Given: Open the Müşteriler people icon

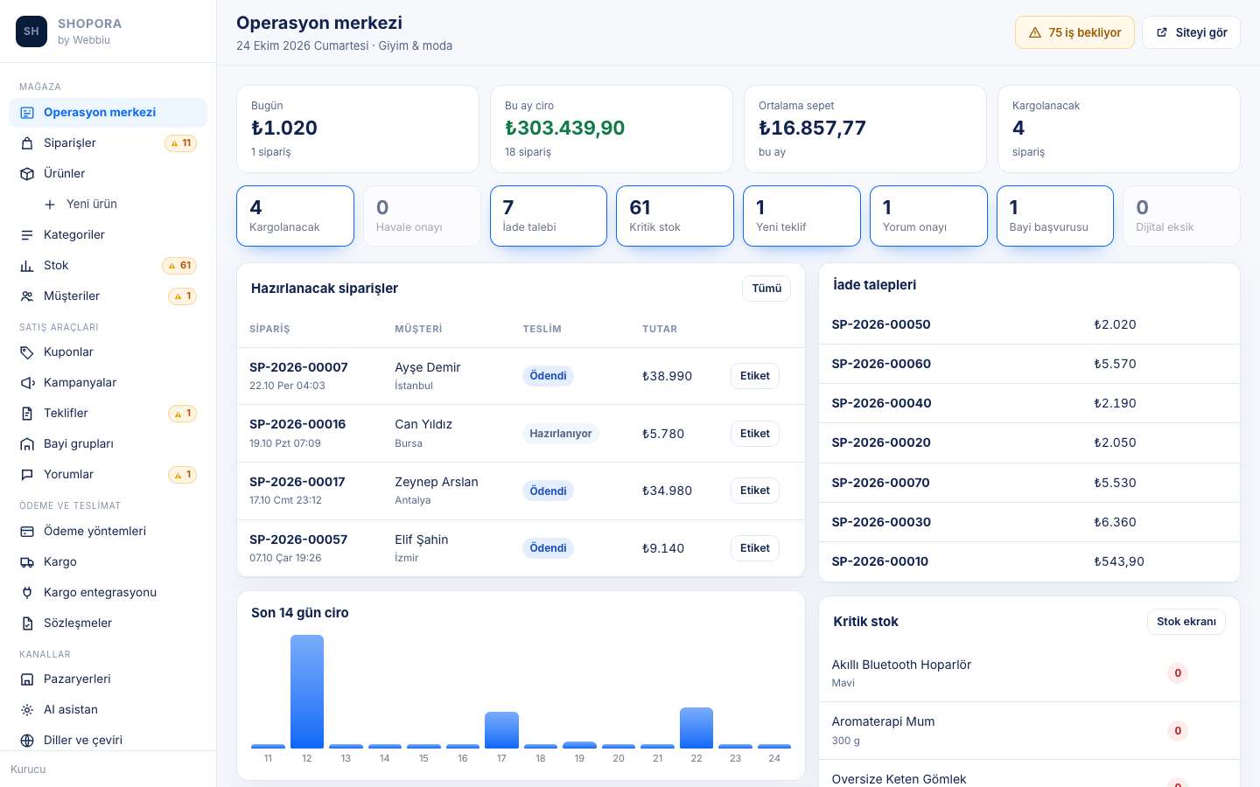Looking at the screenshot, I should pos(27,296).
